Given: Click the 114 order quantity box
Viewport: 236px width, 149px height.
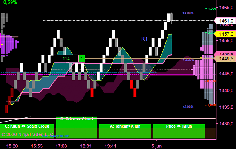Looking at the screenshot, I should coord(66,59).
